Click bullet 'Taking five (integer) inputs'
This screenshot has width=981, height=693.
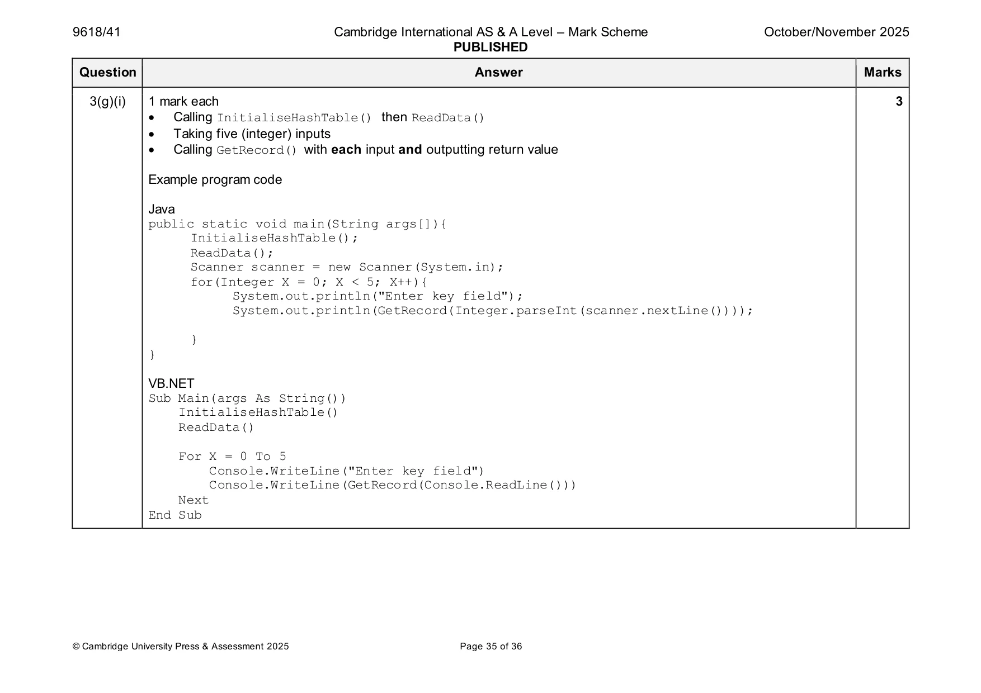[252, 134]
